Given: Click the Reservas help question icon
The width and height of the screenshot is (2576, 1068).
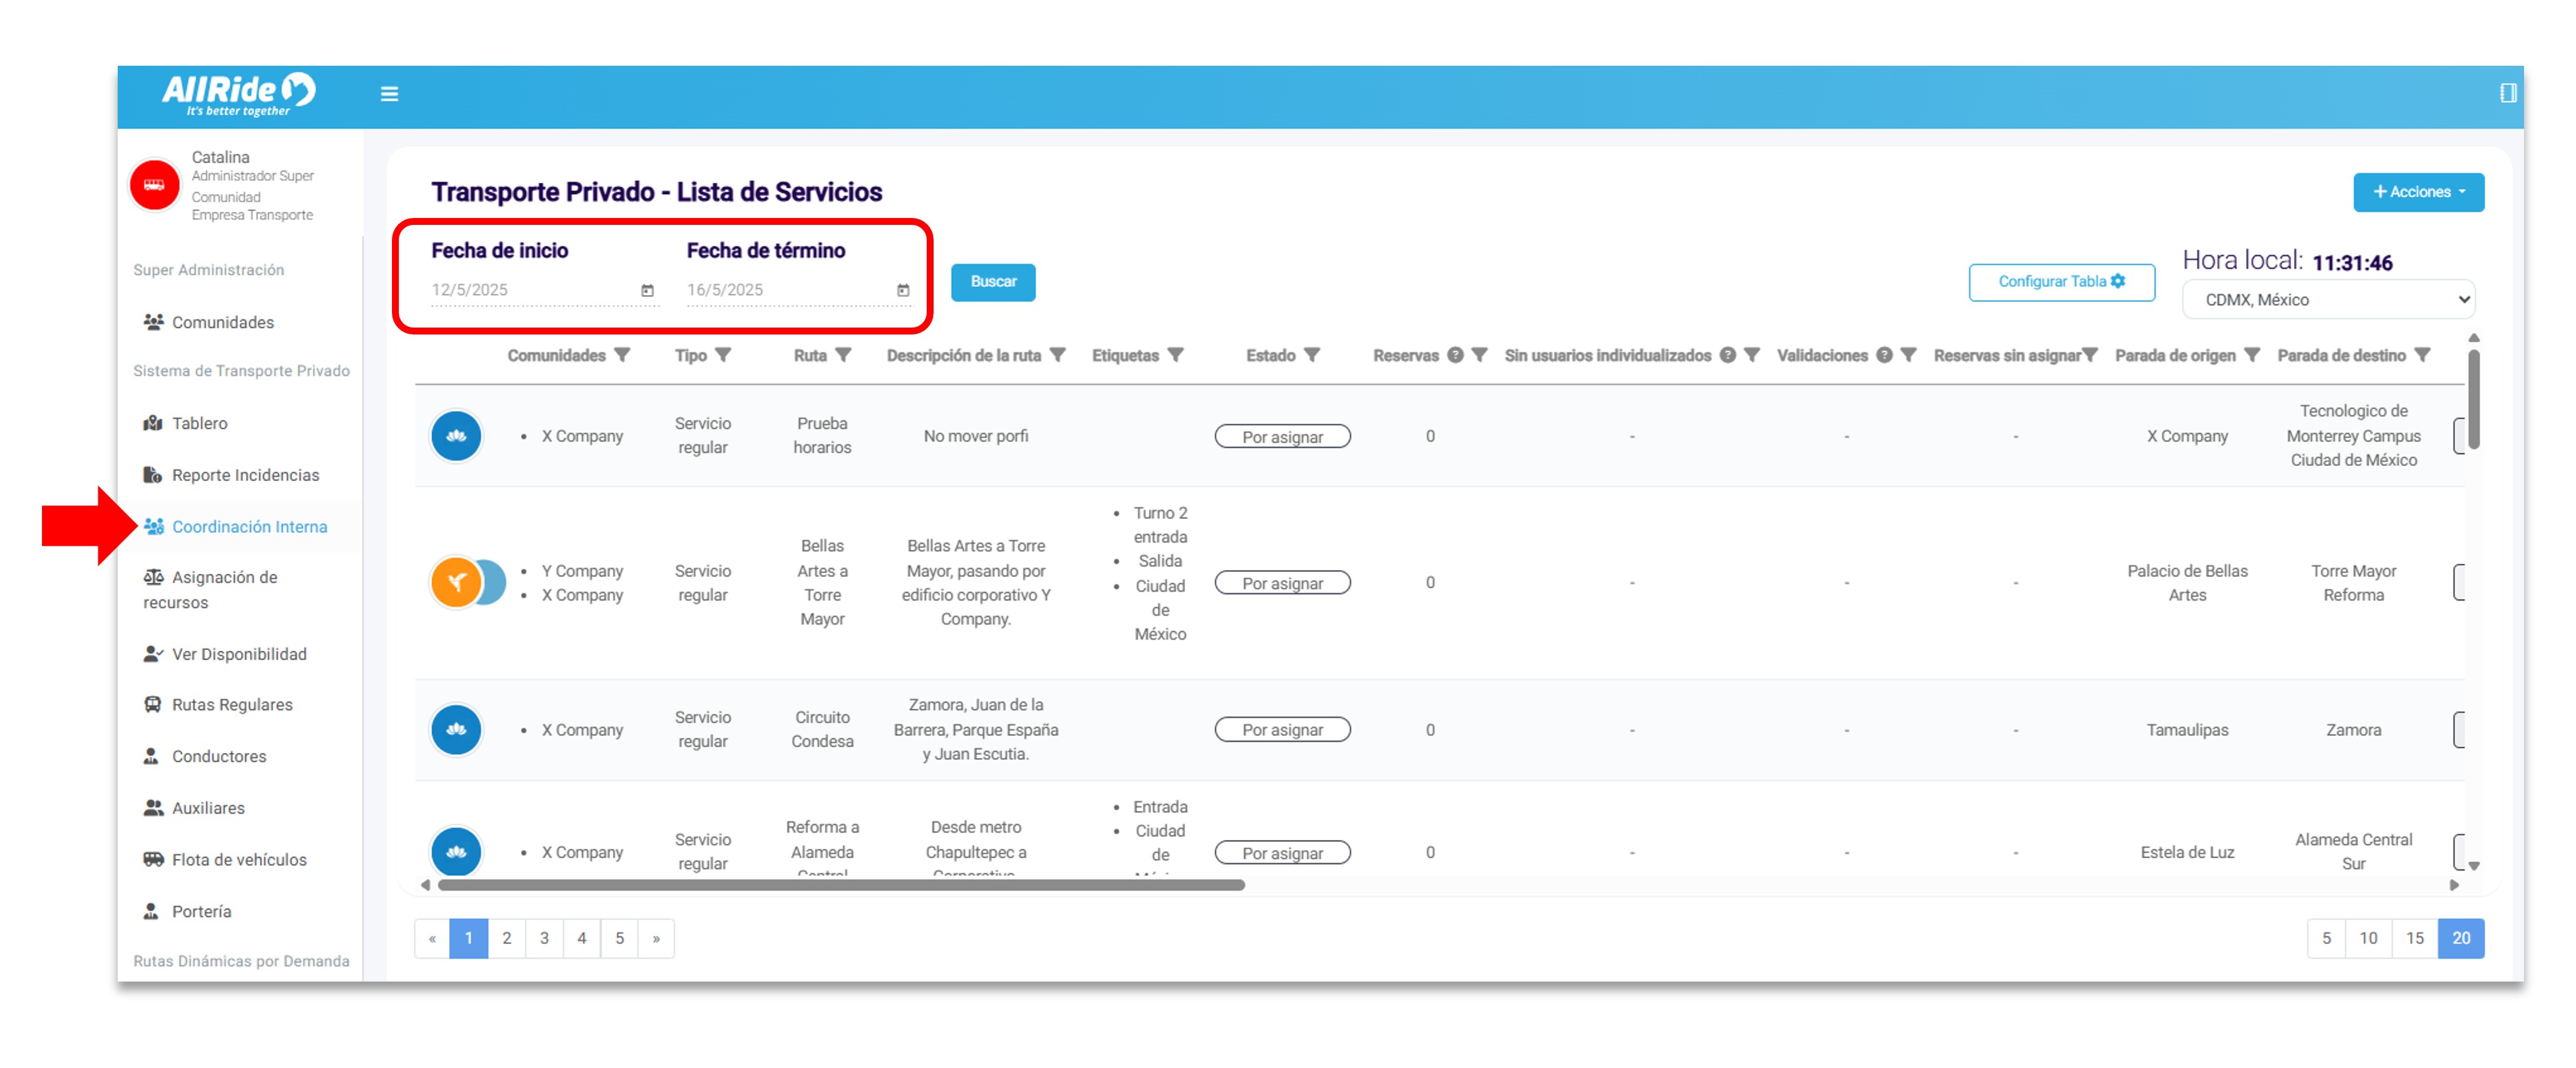Looking at the screenshot, I should tap(1455, 355).
